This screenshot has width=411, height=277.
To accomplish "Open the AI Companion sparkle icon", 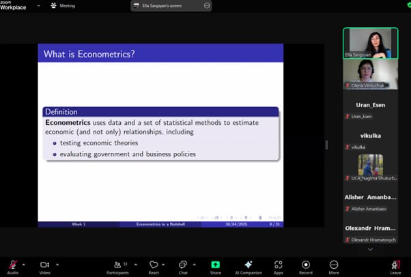I will [249, 265].
